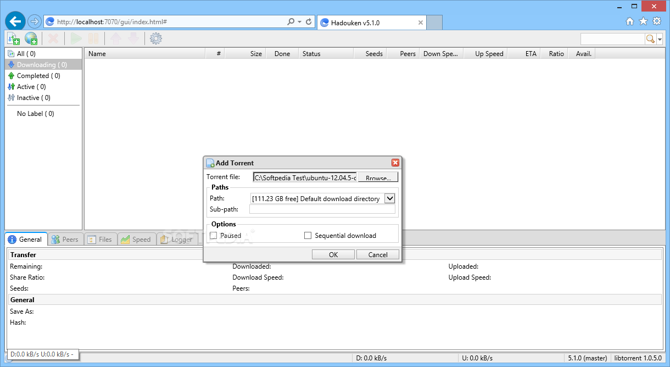The image size is (670, 367).
Task: Sort by the Size column header
Action: [x=245, y=54]
